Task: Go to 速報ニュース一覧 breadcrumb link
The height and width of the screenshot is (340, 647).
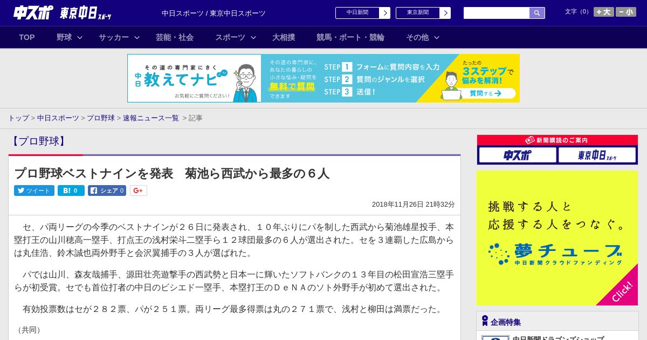Action: [151, 118]
